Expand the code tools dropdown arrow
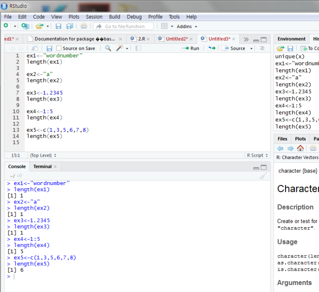 127,49
